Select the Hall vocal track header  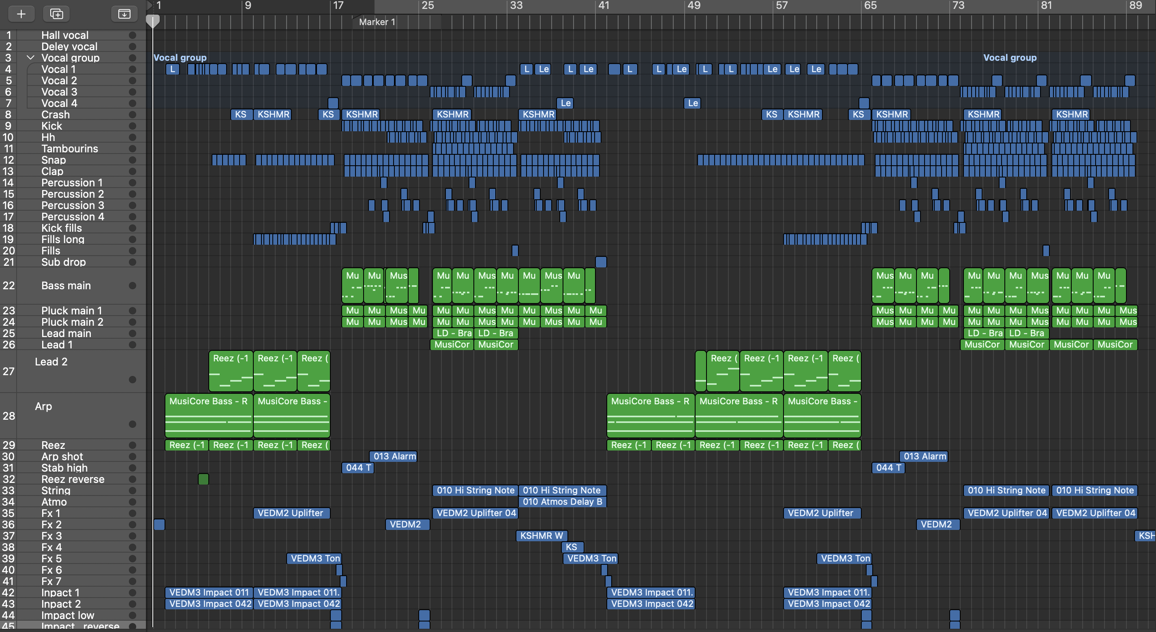(73, 35)
